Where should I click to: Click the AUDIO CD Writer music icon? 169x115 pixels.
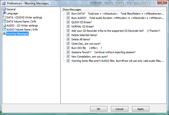click(x=4, y=25)
